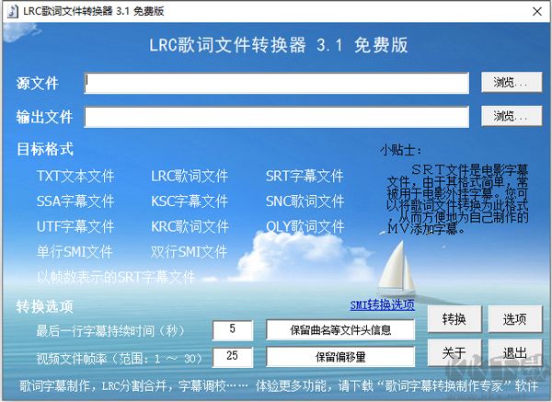Open the 关于 about dialog
The height and width of the screenshot is (402, 552).
click(454, 352)
